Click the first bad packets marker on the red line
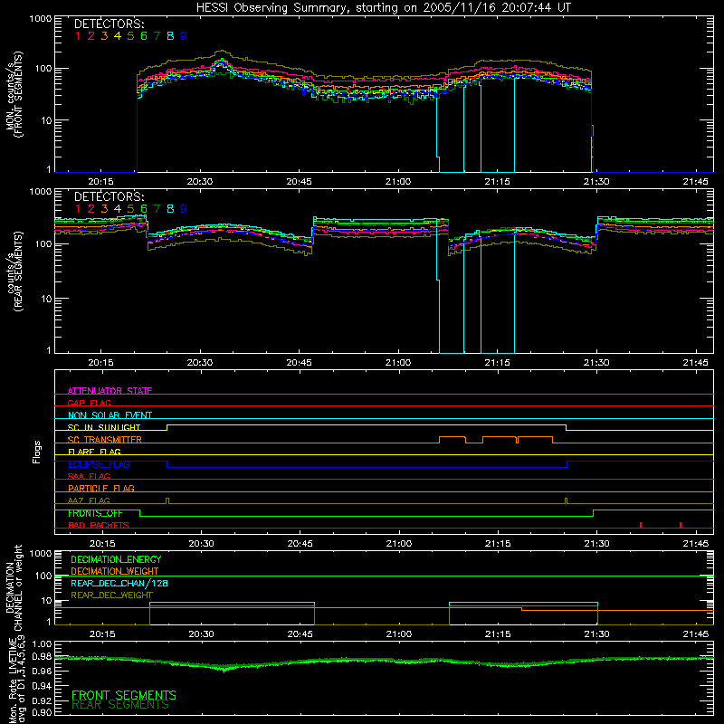Screen dimensions: 724x724 click(641, 525)
